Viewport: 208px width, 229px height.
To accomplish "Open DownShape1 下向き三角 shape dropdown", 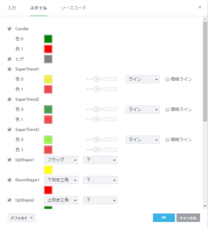I will pos(61,180).
